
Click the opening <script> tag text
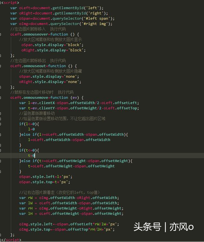tap(10, 3)
